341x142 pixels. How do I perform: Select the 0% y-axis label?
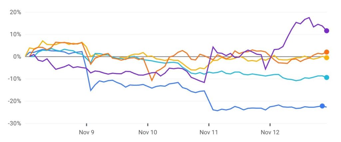coord(17,57)
